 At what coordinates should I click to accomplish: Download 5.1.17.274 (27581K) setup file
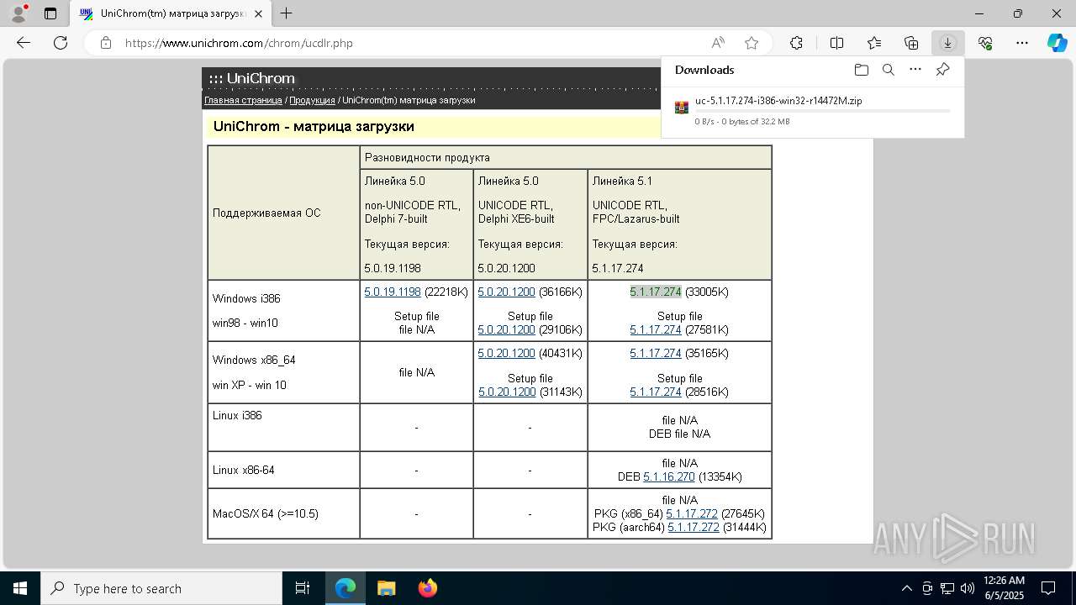pyautogui.click(x=656, y=329)
